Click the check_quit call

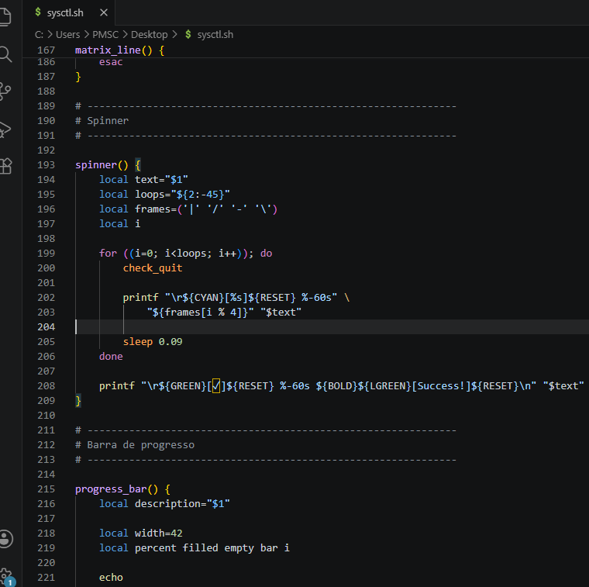click(x=153, y=268)
